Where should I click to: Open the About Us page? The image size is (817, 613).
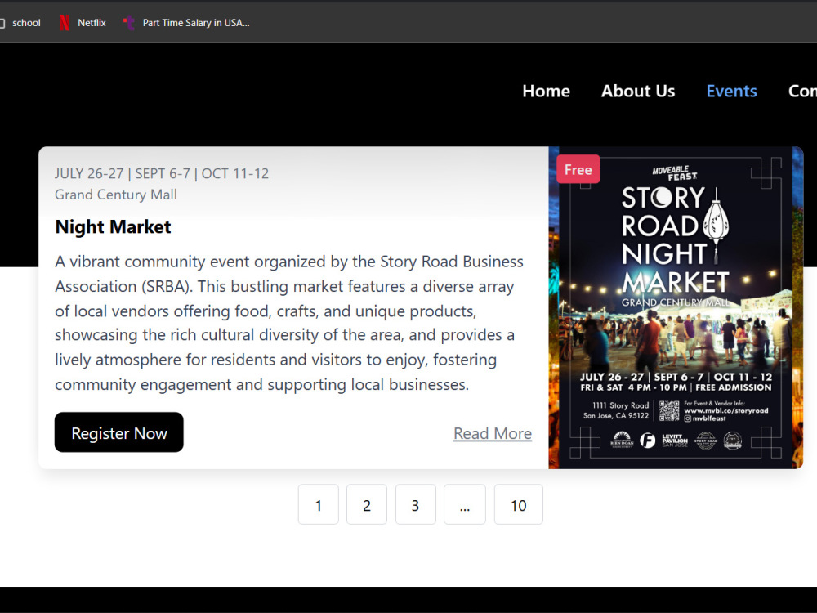[638, 91]
